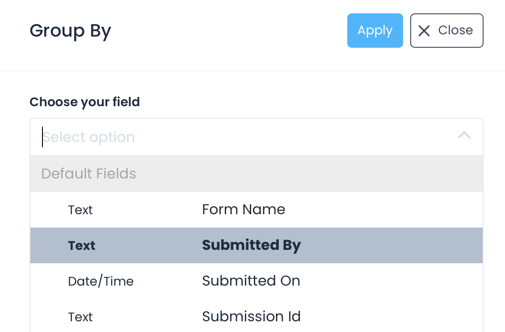Click the "Default Fields" group header
Viewport: 505px width, 332px height.
click(88, 174)
